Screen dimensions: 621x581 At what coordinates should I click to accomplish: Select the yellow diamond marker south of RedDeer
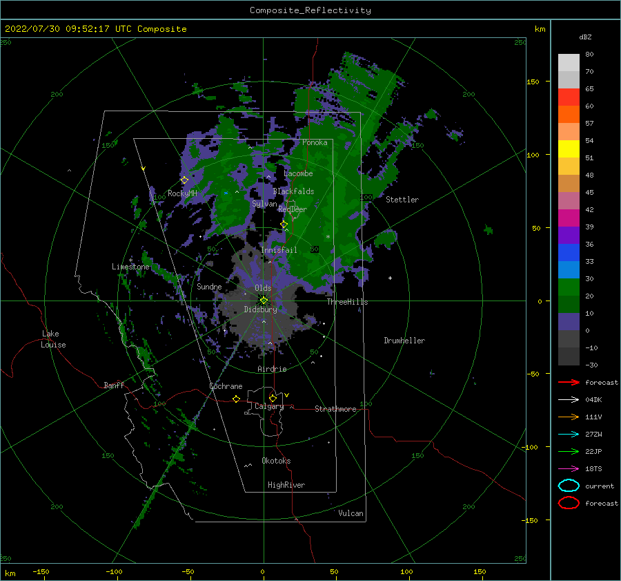[284, 225]
